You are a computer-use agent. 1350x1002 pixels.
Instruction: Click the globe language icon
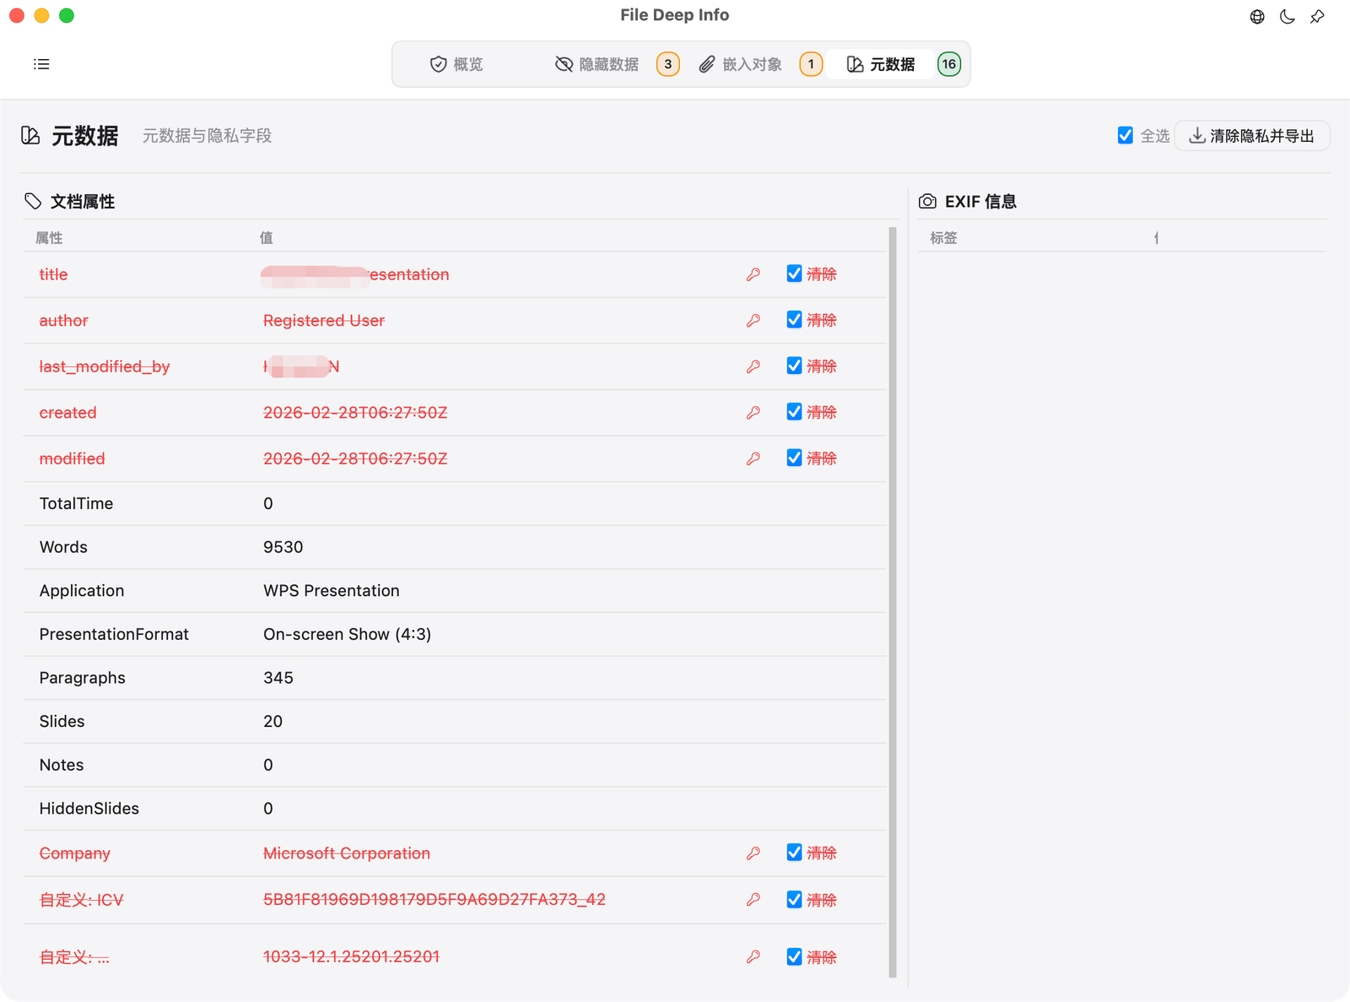[x=1257, y=16]
